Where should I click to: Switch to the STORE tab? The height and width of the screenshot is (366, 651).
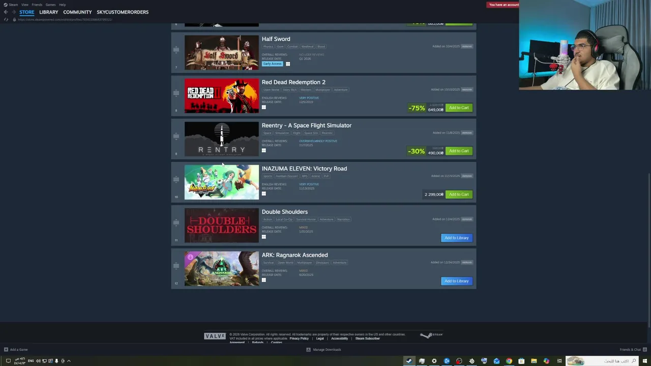[x=27, y=12]
